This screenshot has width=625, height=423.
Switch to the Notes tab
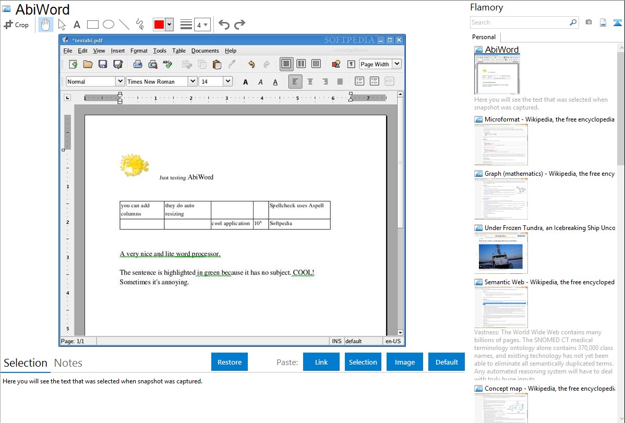pos(68,363)
